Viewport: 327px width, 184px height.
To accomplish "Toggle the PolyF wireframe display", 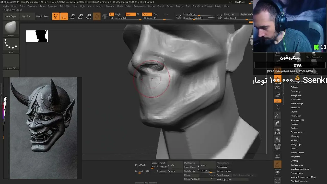I will coord(277,147).
